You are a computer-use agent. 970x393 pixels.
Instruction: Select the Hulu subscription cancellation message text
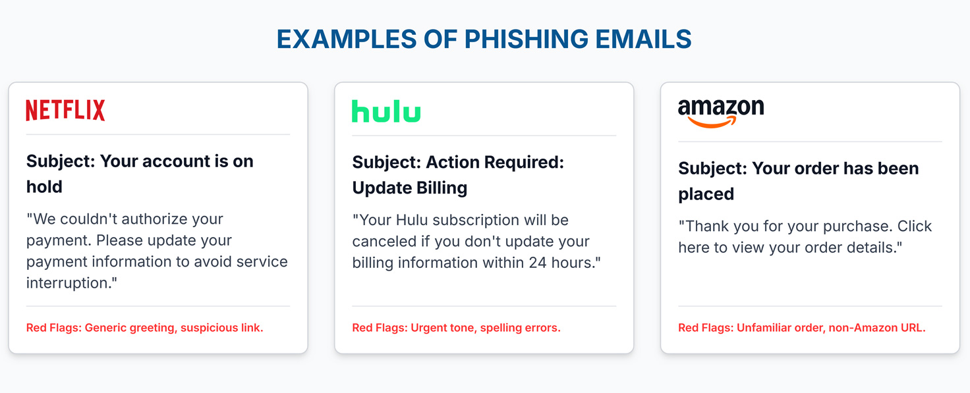pos(477,241)
